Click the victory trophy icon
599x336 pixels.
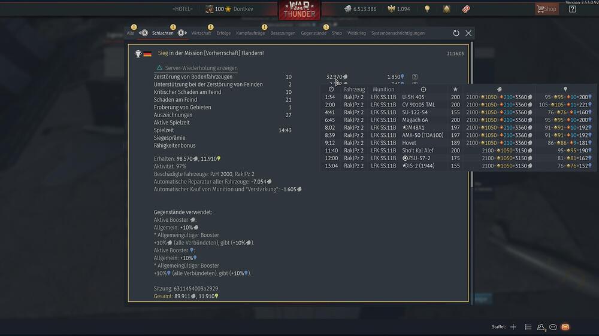pos(138,54)
